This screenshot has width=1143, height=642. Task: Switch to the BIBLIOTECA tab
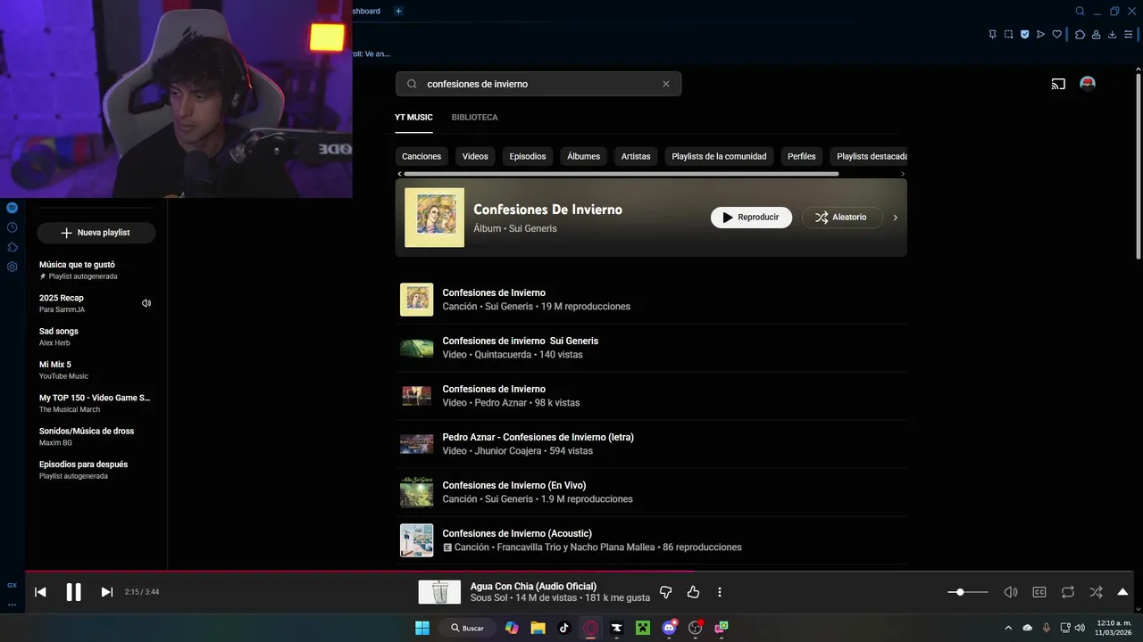click(x=474, y=118)
